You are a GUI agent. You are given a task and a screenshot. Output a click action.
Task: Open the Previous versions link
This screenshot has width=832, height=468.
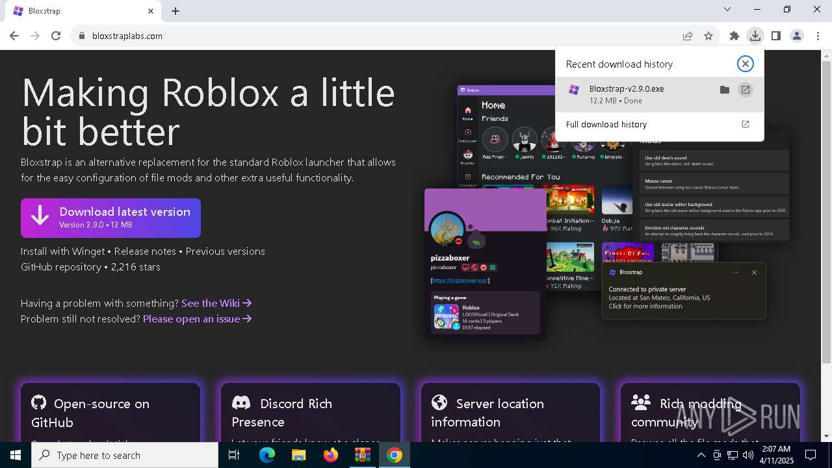tap(226, 252)
